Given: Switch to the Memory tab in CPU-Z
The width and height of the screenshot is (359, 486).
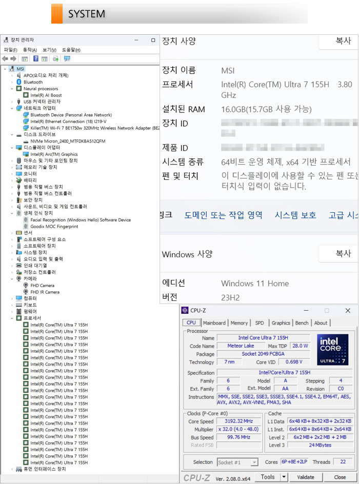Looking at the screenshot, I should [239, 322].
